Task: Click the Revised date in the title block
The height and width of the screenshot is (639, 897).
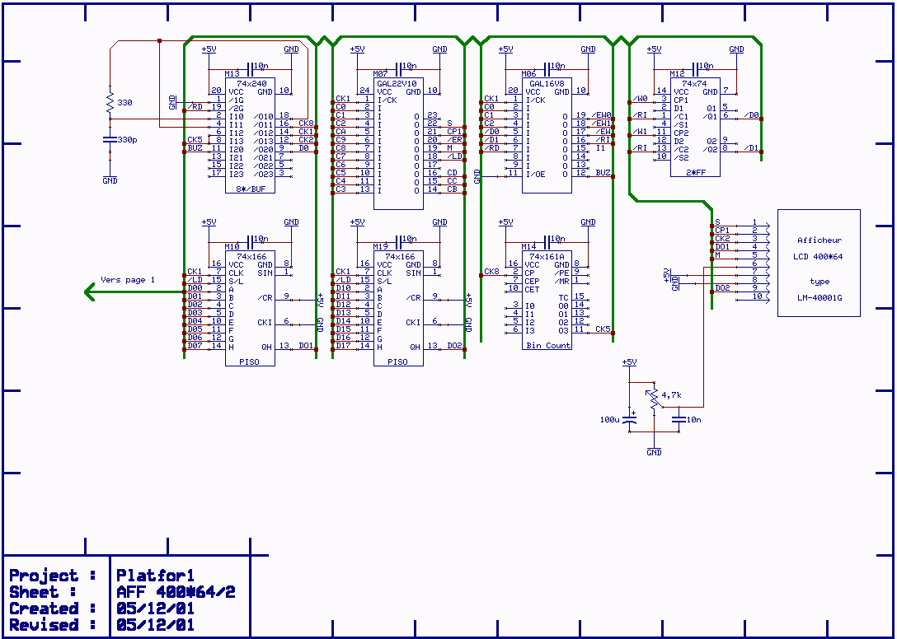Action: pos(155,625)
